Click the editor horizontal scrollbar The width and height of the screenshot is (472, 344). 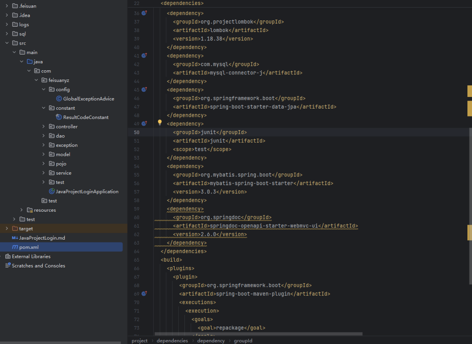(258, 334)
